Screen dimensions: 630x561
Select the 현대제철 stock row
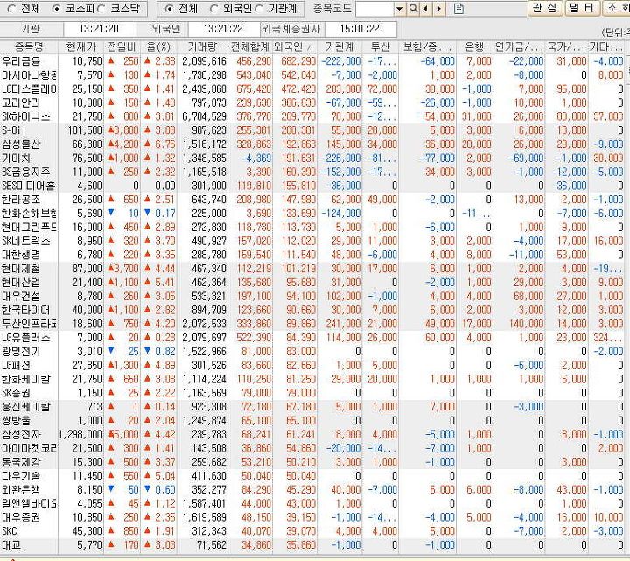tap(311, 269)
